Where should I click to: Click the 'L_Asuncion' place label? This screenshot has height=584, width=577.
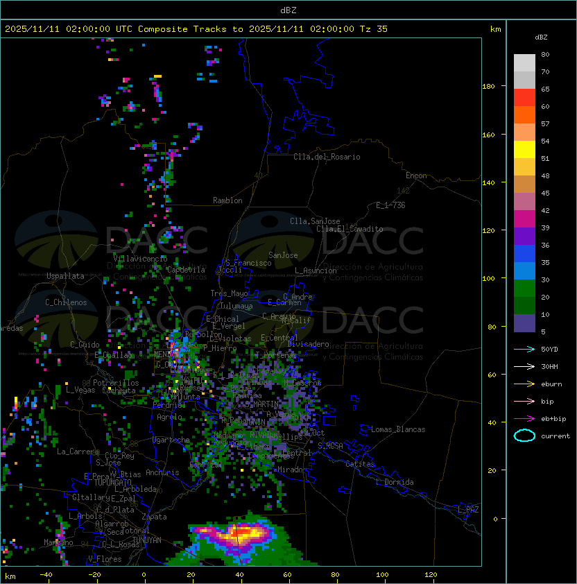point(316,270)
